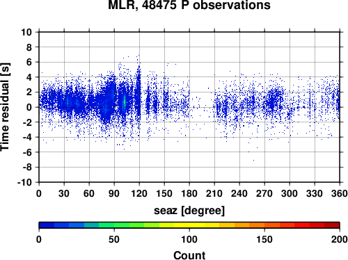
Task: Click the x-axis tick label "360"
Action: [x=340, y=193]
